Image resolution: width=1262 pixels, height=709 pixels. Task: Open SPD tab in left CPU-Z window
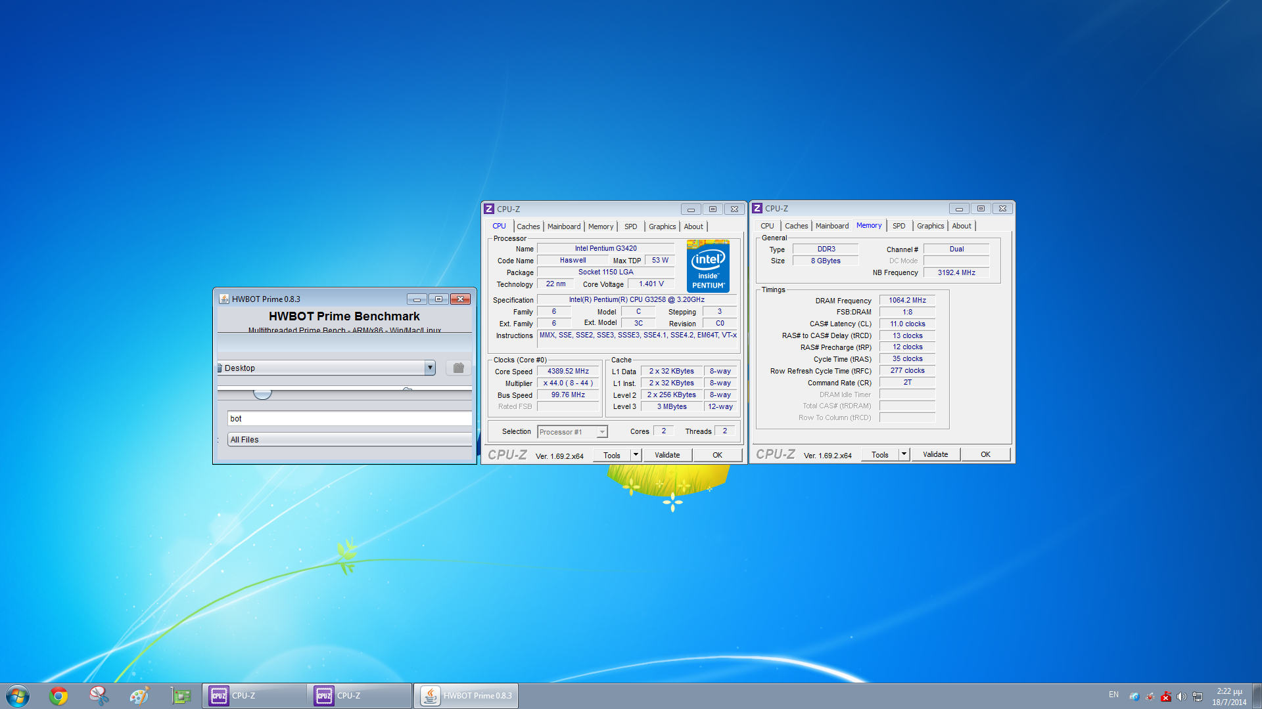pos(631,226)
